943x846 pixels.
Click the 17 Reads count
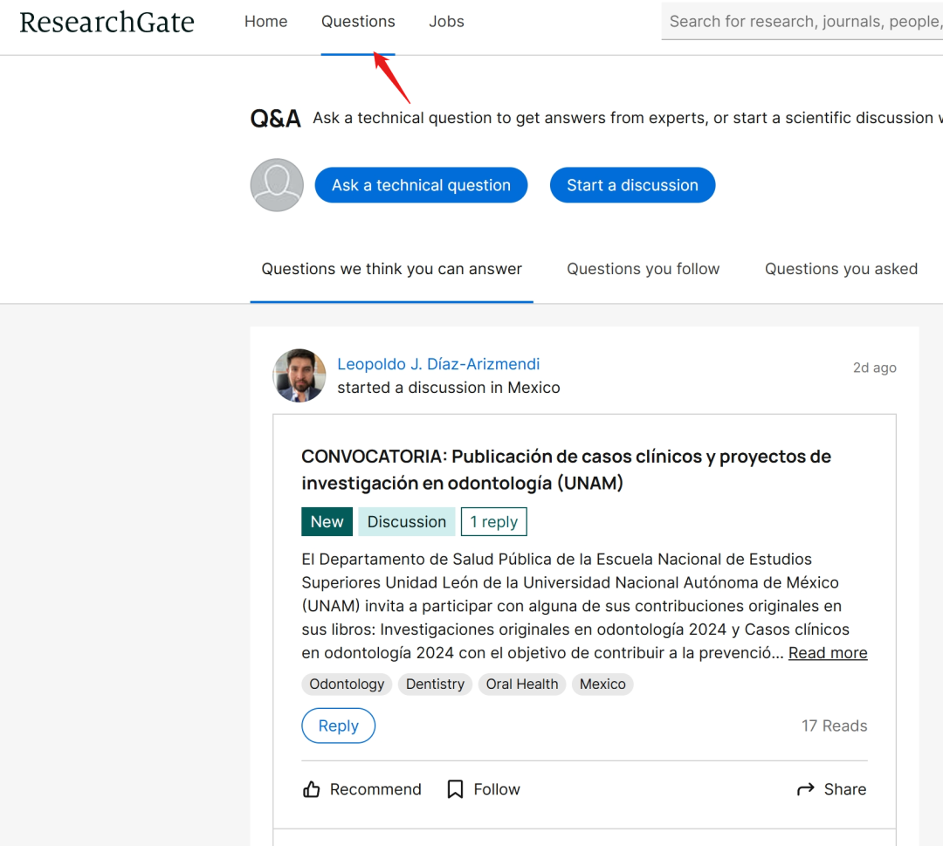pos(834,726)
